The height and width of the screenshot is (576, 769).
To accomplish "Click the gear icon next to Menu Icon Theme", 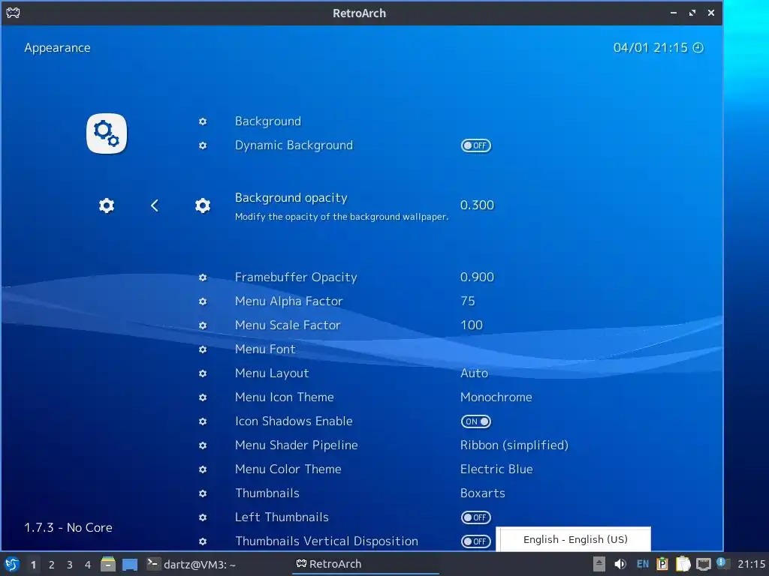I will [x=203, y=397].
